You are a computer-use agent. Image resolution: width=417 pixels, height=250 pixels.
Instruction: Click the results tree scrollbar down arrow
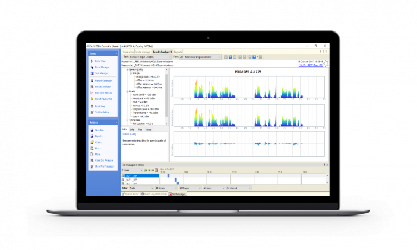point(167,124)
